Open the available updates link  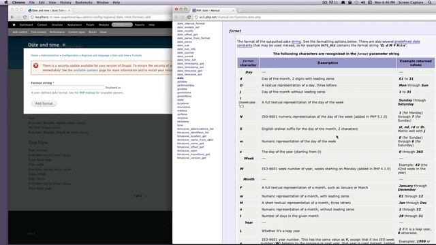coord(86,70)
